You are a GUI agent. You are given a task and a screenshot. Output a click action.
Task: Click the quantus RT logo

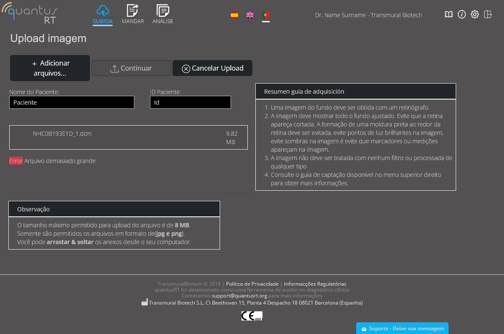coord(29,14)
